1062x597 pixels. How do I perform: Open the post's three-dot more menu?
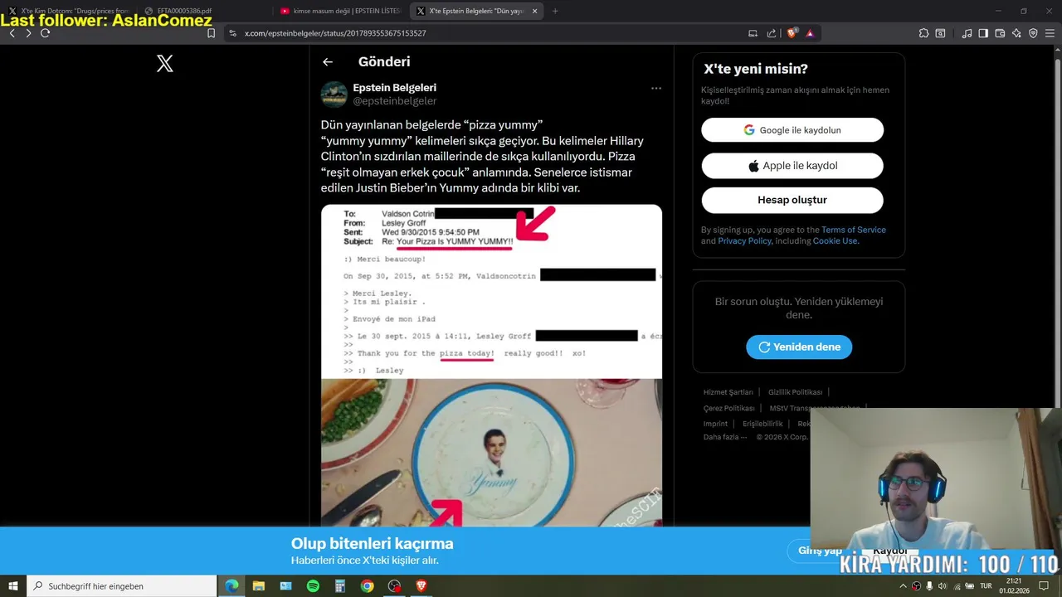[655, 88]
